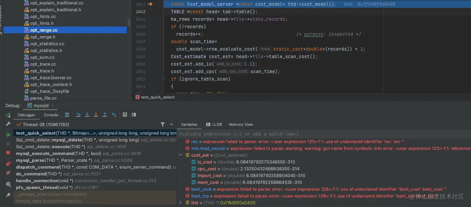Viewport: 471px width, 207px height.
Task: Click the project tree vertical scrollbar
Action: tap(129, 23)
